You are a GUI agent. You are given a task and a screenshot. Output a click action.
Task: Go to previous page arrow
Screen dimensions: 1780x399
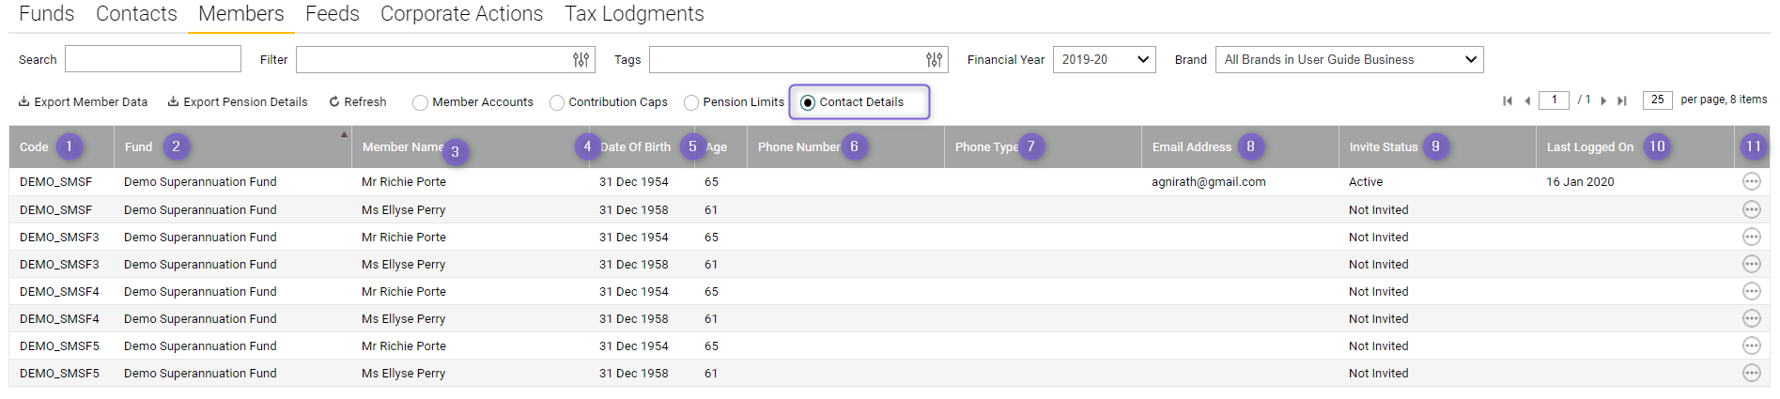tap(1527, 100)
